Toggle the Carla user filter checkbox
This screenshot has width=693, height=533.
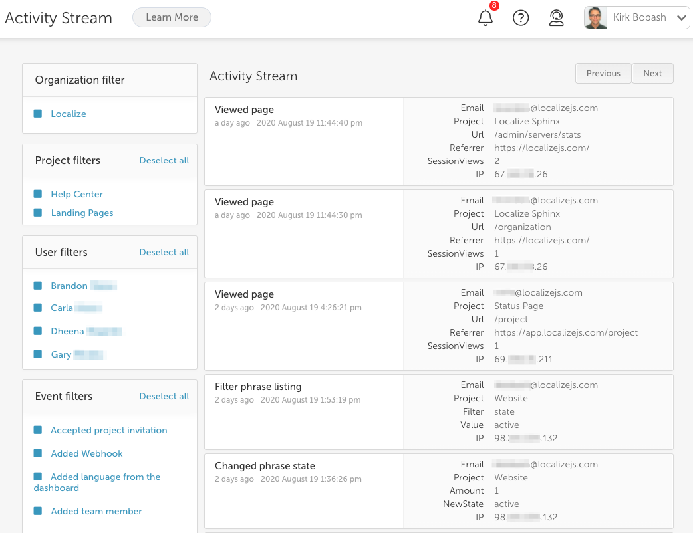click(38, 307)
